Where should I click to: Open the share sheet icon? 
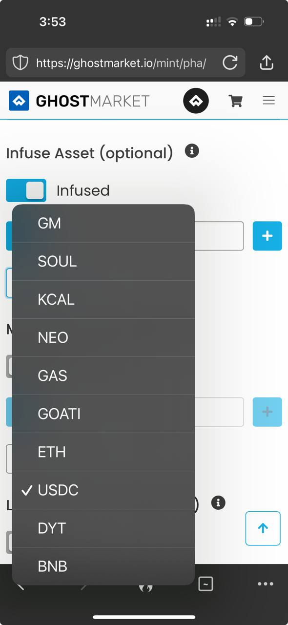(267, 62)
